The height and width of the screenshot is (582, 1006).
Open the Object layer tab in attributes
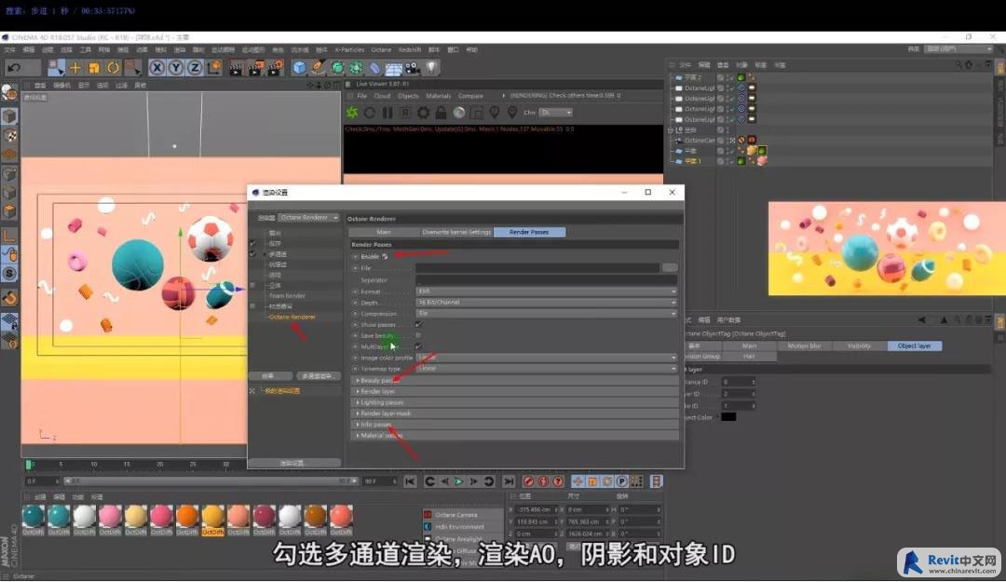point(915,345)
